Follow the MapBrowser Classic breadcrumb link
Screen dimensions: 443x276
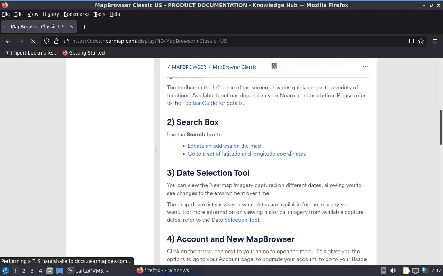click(234, 67)
